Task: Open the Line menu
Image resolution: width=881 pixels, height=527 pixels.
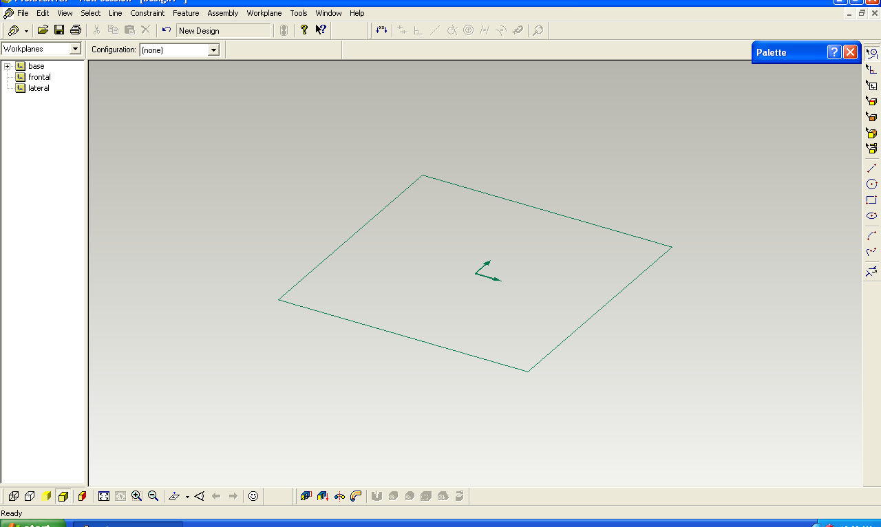Action: click(116, 13)
